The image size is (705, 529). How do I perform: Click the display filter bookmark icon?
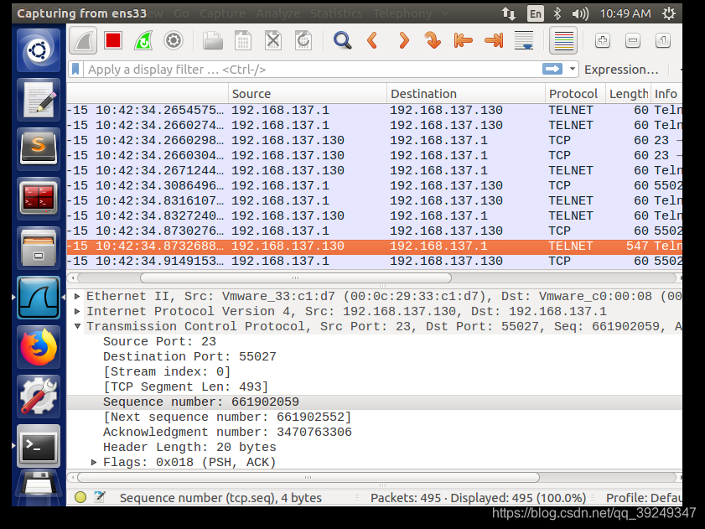[x=75, y=70]
